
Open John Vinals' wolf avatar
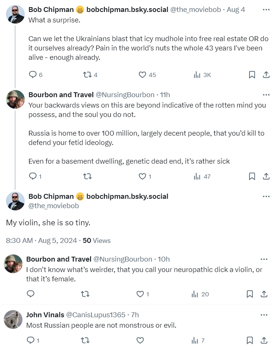(13, 319)
